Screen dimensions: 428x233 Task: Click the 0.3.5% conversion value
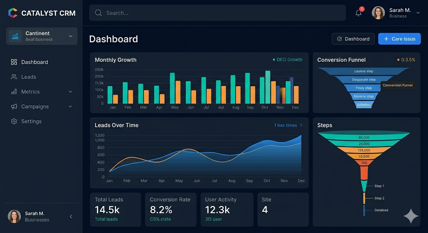pyautogui.click(x=408, y=60)
